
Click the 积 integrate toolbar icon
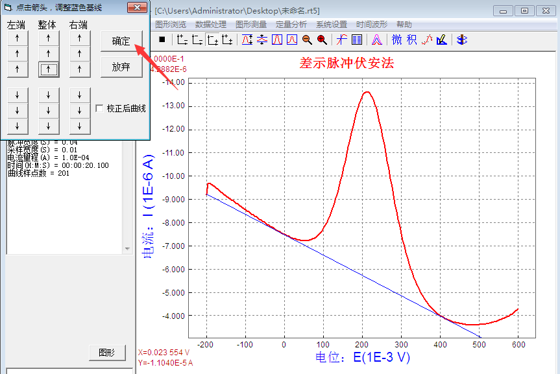411,40
